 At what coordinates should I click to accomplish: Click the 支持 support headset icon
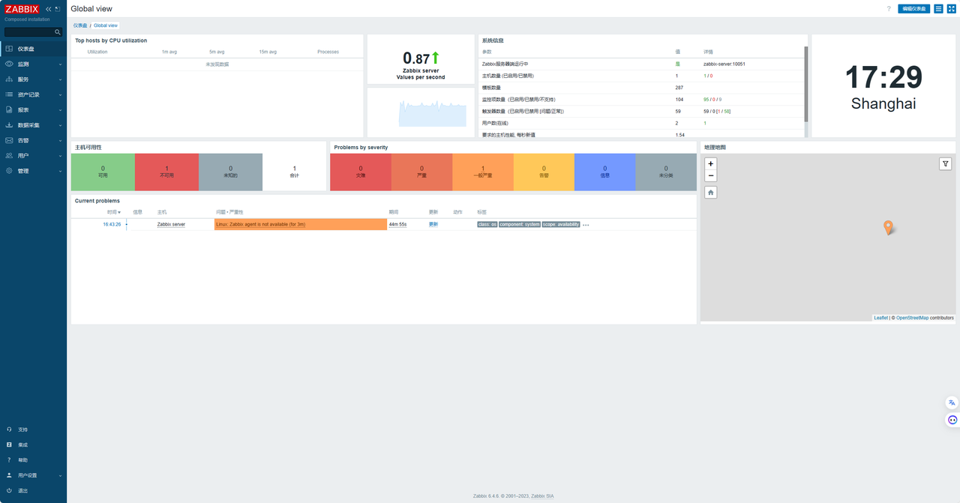pyautogui.click(x=9, y=430)
